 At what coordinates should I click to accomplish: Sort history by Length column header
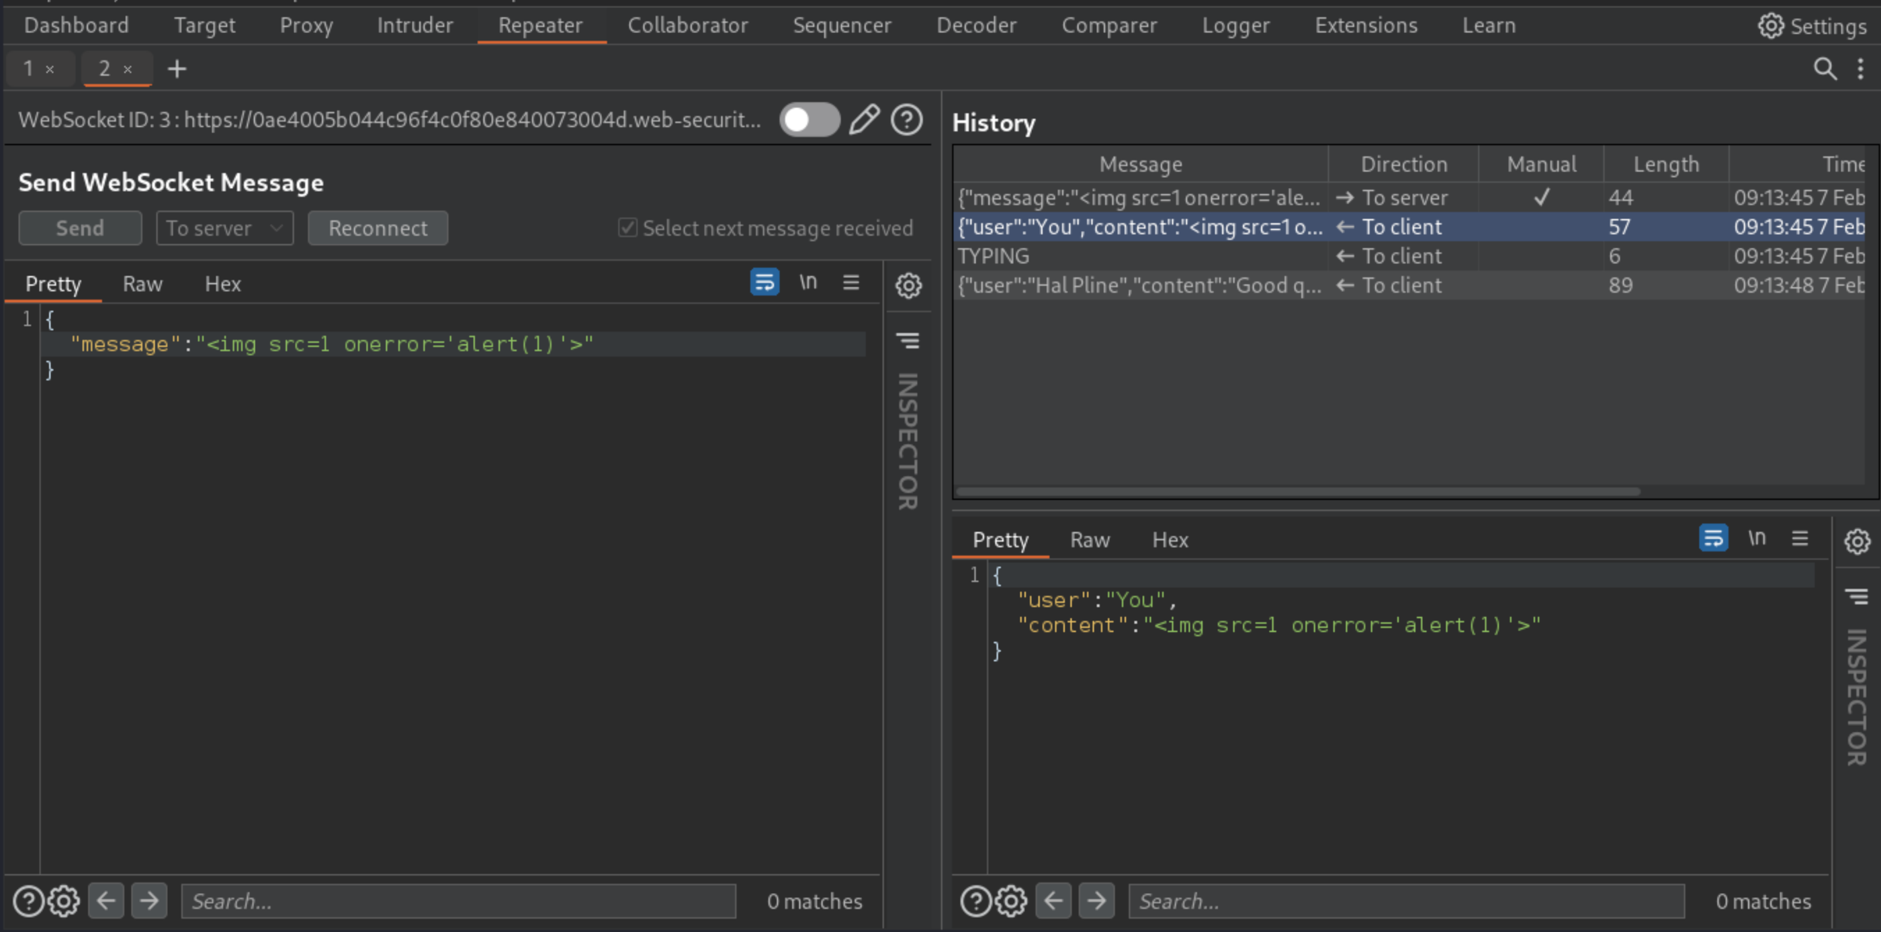[x=1666, y=165]
